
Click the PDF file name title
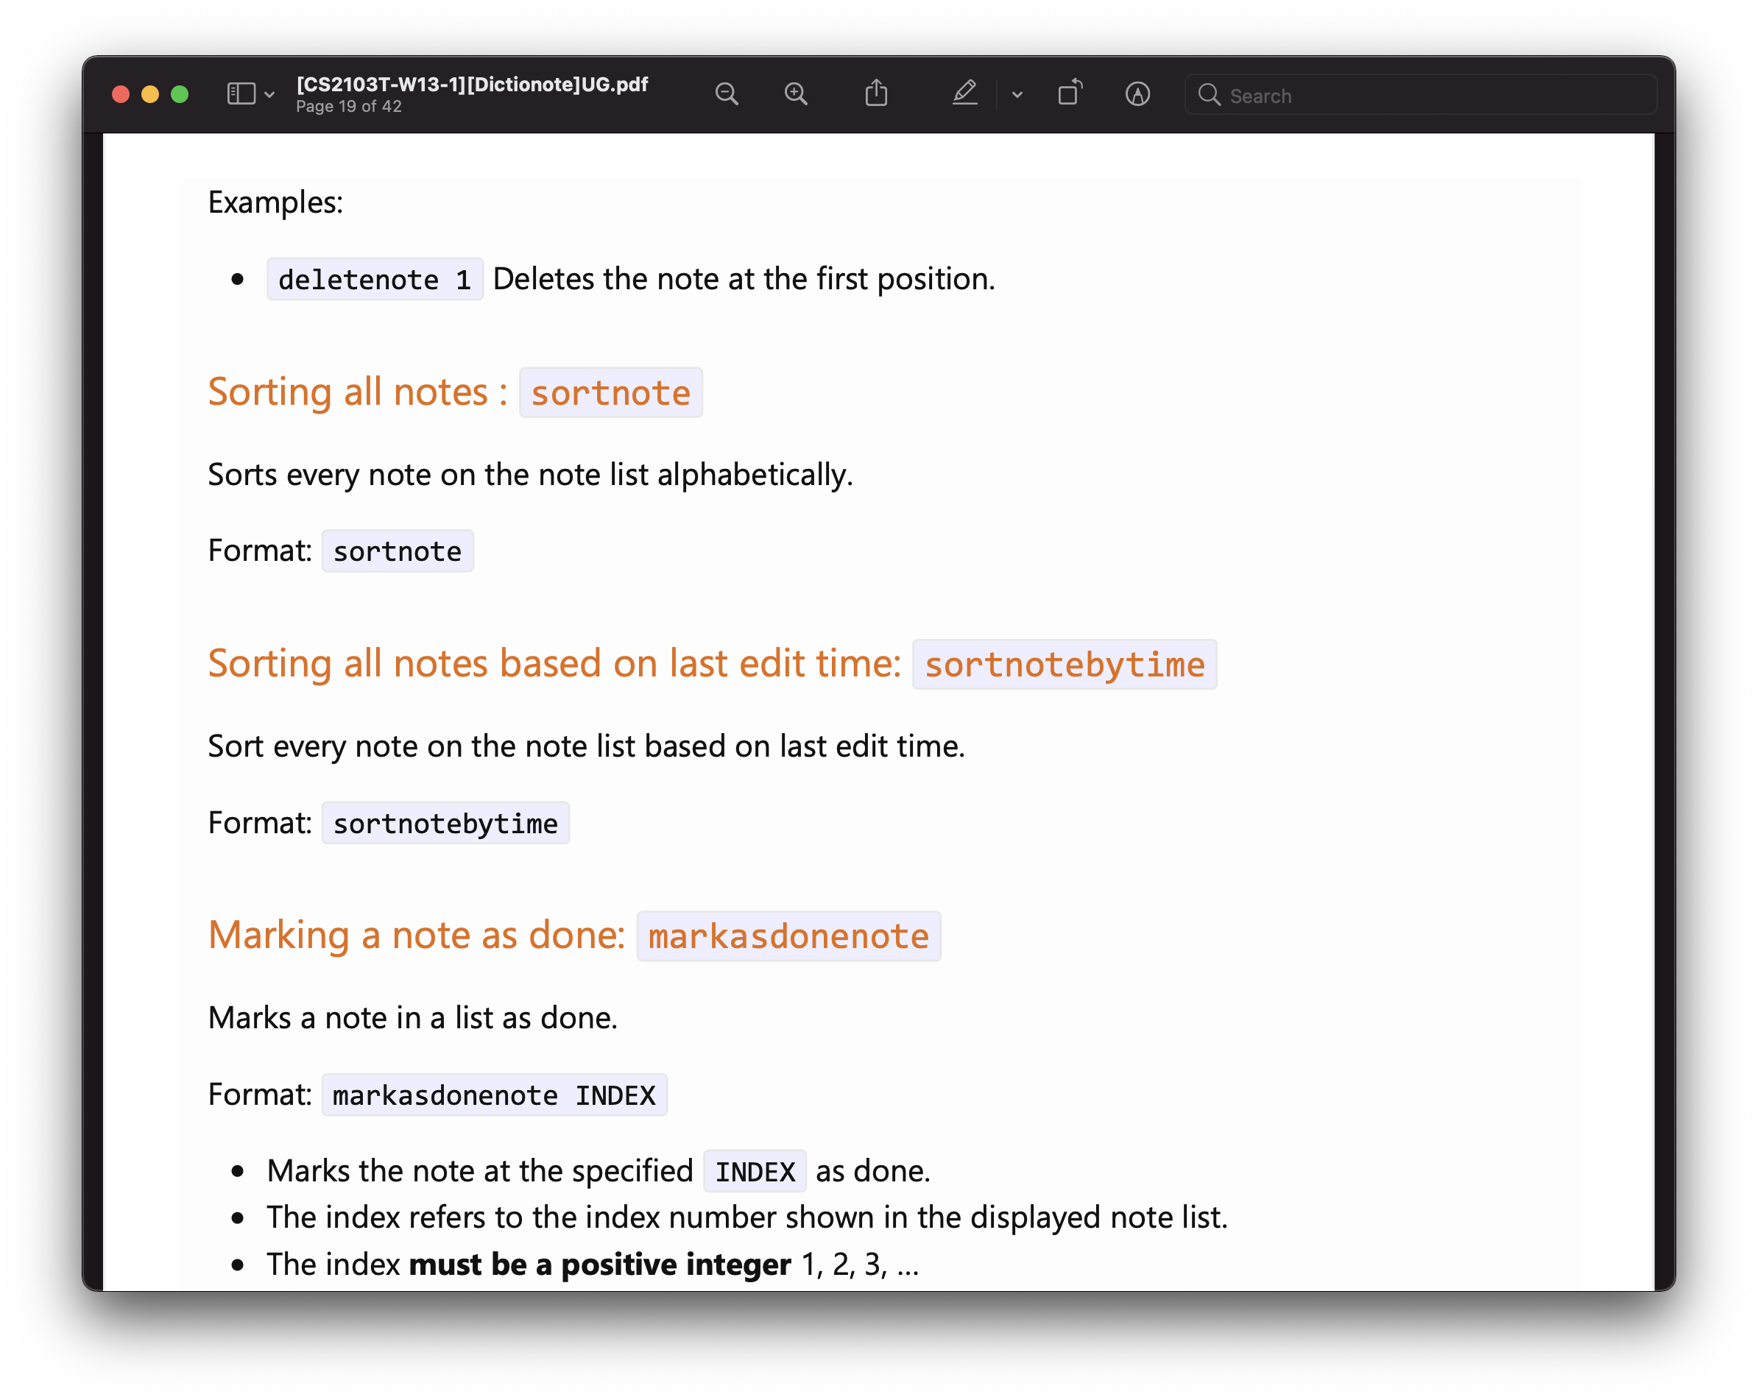pyautogui.click(x=472, y=85)
